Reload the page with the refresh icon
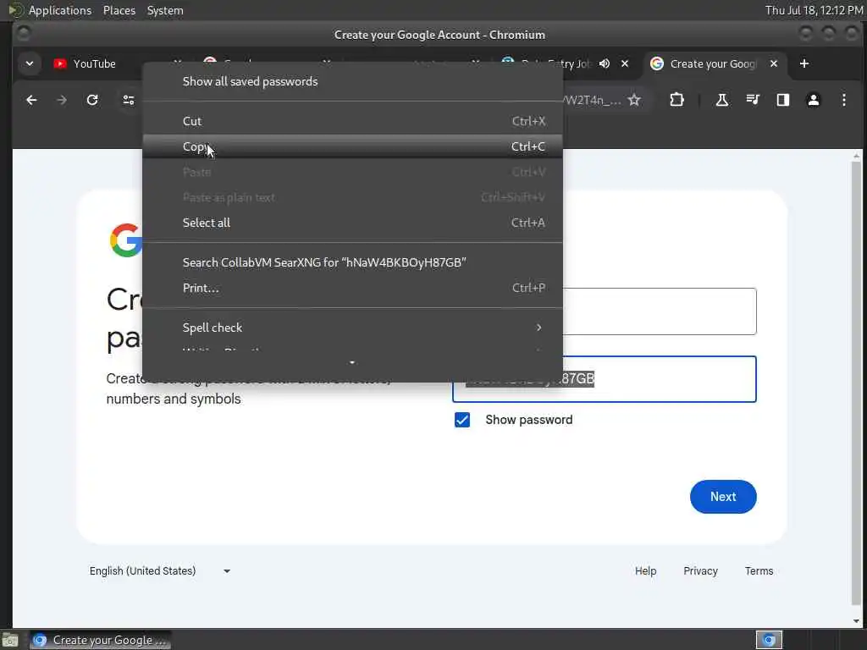Viewport: 867px width, 650px height. click(x=92, y=100)
